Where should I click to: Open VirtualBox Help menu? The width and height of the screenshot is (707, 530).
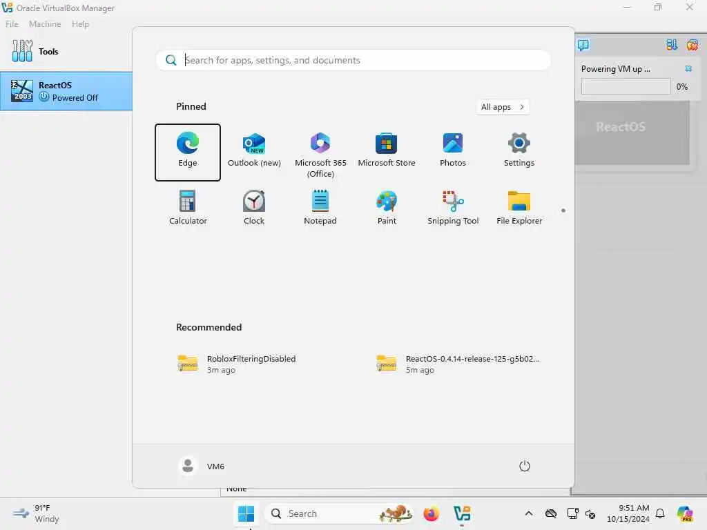point(80,24)
